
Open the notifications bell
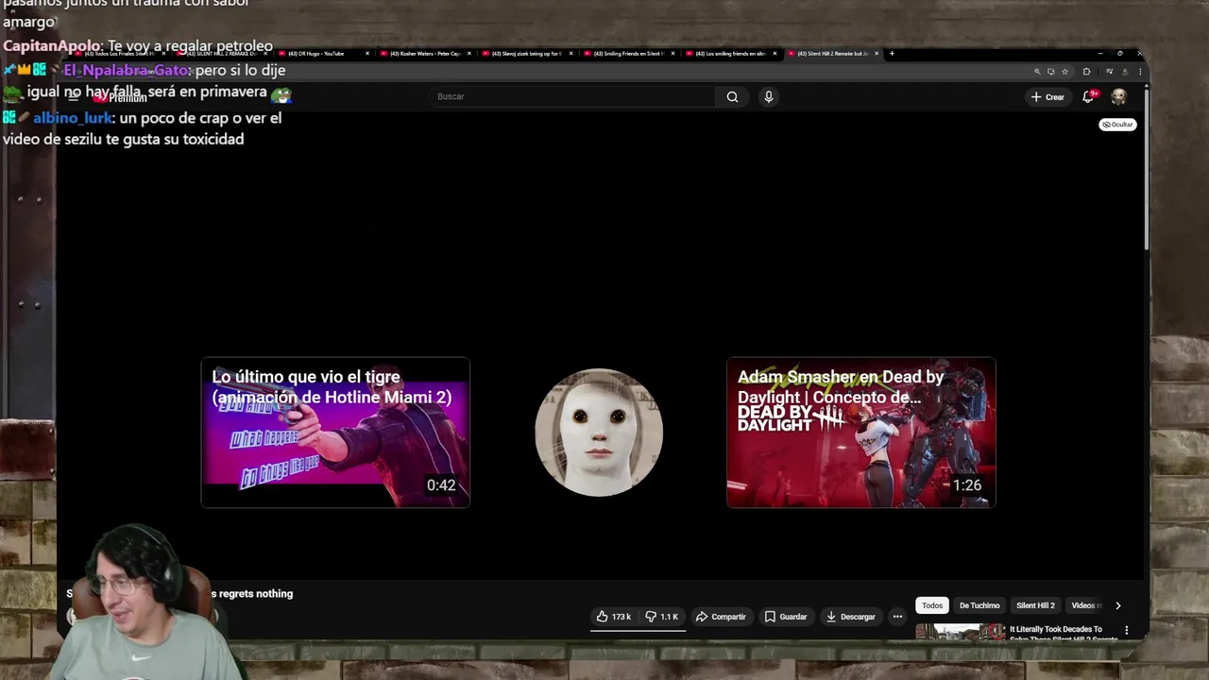click(x=1088, y=96)
